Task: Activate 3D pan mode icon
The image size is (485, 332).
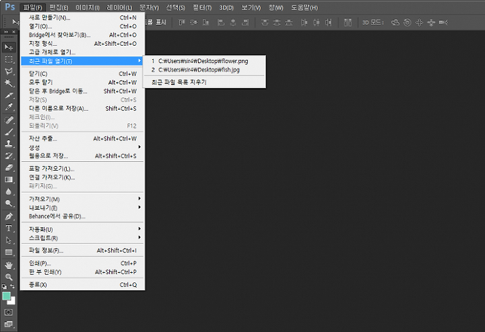Action: [419, 22]
